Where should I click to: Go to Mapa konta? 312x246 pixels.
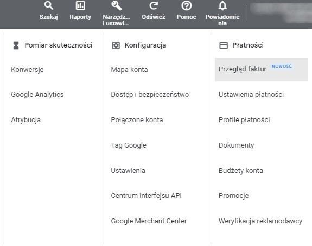click(x=129, y=70)
